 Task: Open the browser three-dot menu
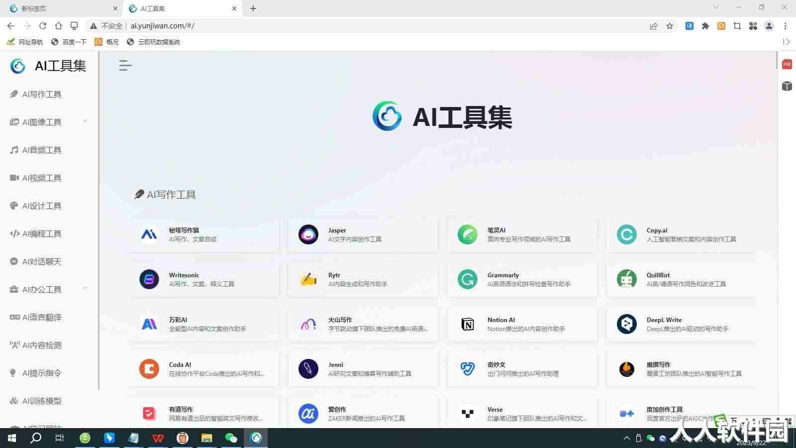[785, 26]
